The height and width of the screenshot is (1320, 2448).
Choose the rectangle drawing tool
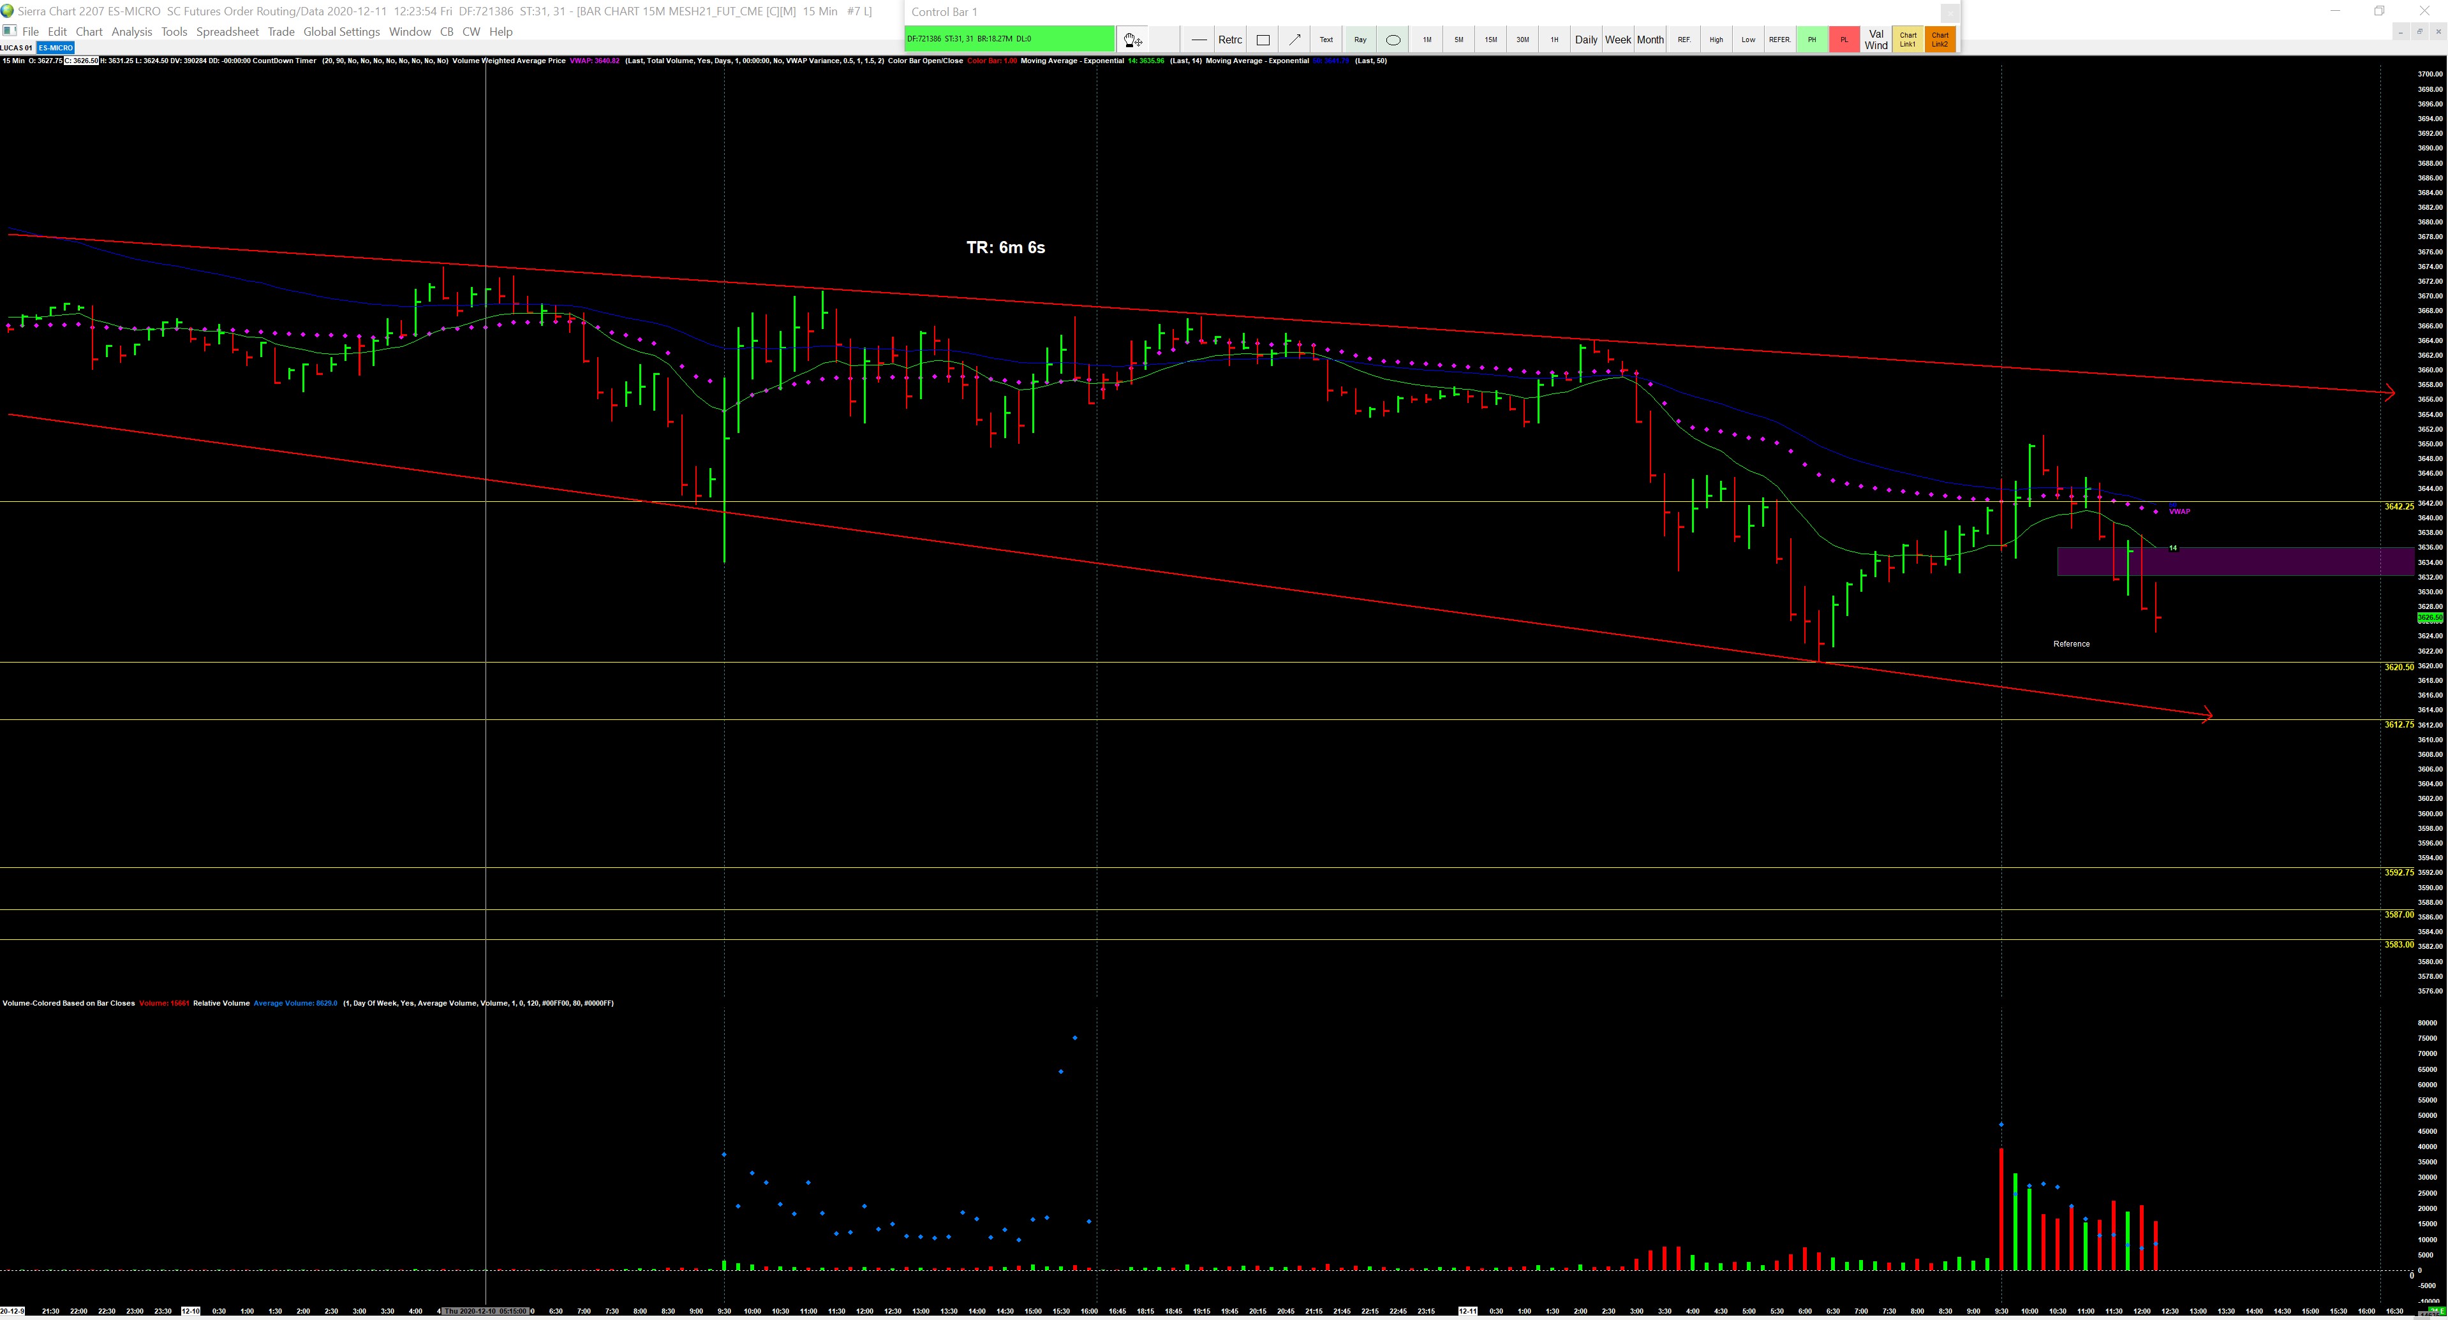point(1263,40)
